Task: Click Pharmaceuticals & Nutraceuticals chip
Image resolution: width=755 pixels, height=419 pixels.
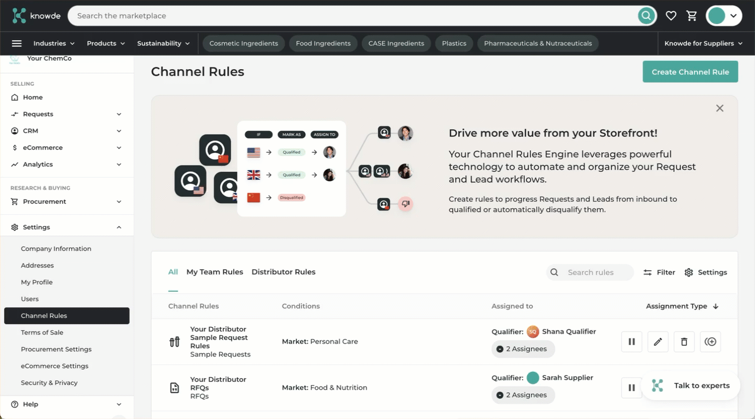Action: pyautogui.click(x=538, y=43)
